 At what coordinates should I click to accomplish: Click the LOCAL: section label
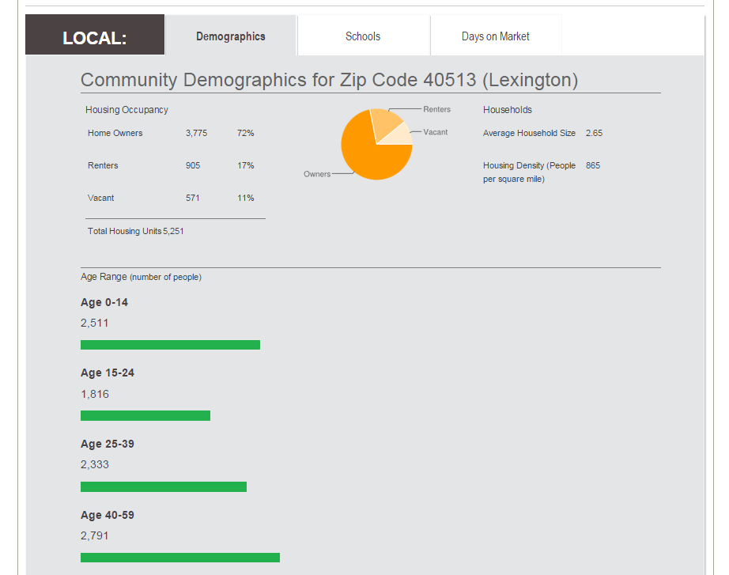click(x=95, y=35)
